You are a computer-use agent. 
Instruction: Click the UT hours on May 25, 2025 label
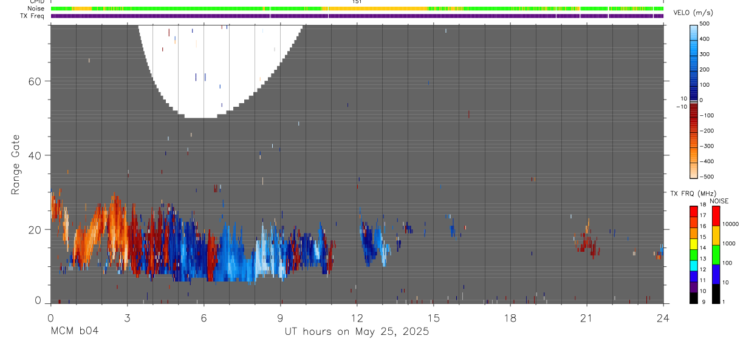click(357, 332)
